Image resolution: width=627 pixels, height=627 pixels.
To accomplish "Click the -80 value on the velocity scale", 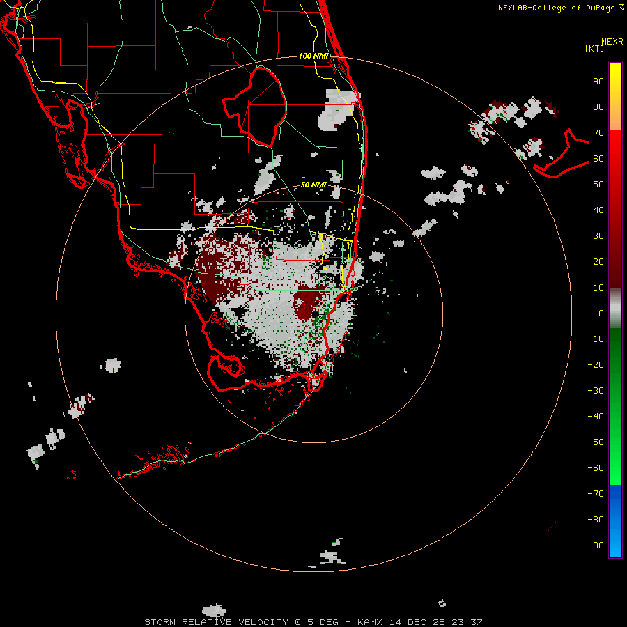I will [x=596, y=520].
